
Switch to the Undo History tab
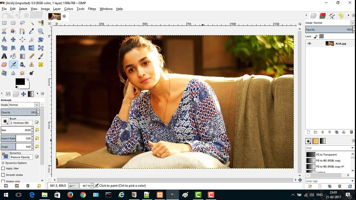point(341,16)
